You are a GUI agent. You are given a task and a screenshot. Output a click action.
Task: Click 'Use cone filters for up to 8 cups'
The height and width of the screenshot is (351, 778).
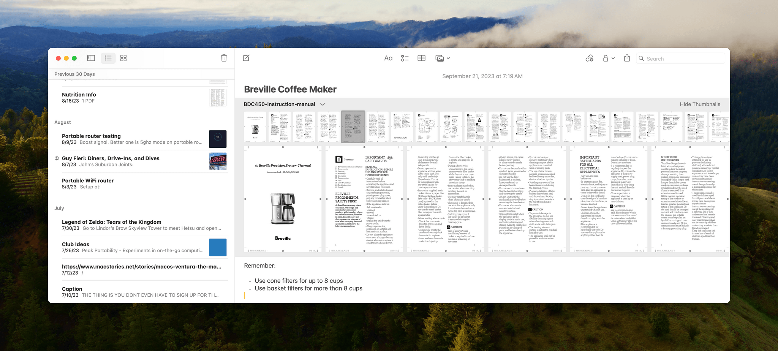[x=299, y=281]
